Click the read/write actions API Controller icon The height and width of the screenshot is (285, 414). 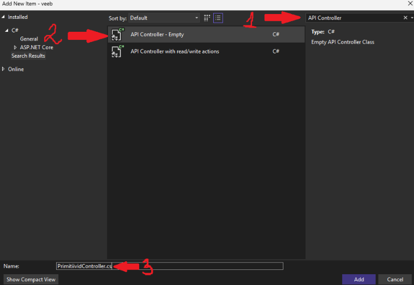pyautogui.click(x=117, y=51)
